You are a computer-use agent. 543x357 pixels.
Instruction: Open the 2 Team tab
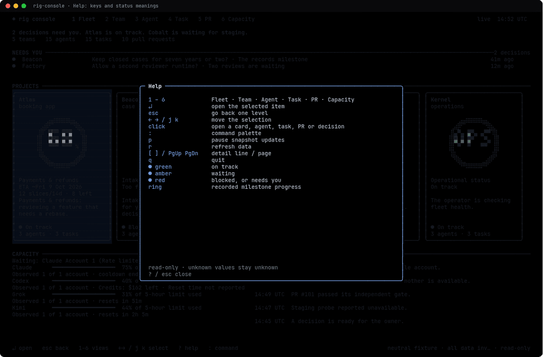click(115, 19)
